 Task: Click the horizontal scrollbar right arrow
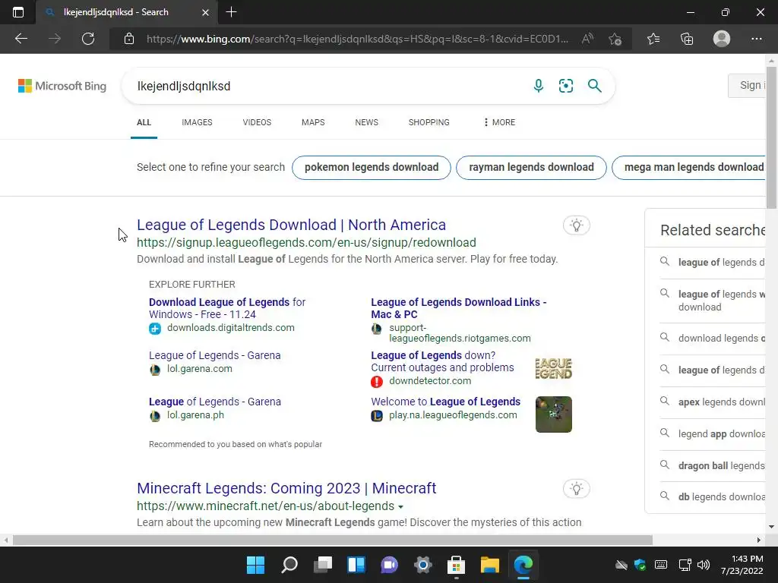tap(759, 540)
